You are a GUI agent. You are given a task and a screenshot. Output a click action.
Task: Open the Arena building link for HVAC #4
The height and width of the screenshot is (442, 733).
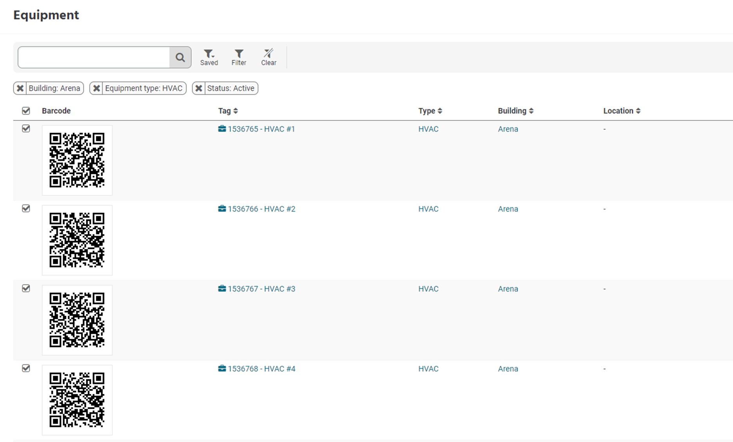508,369
